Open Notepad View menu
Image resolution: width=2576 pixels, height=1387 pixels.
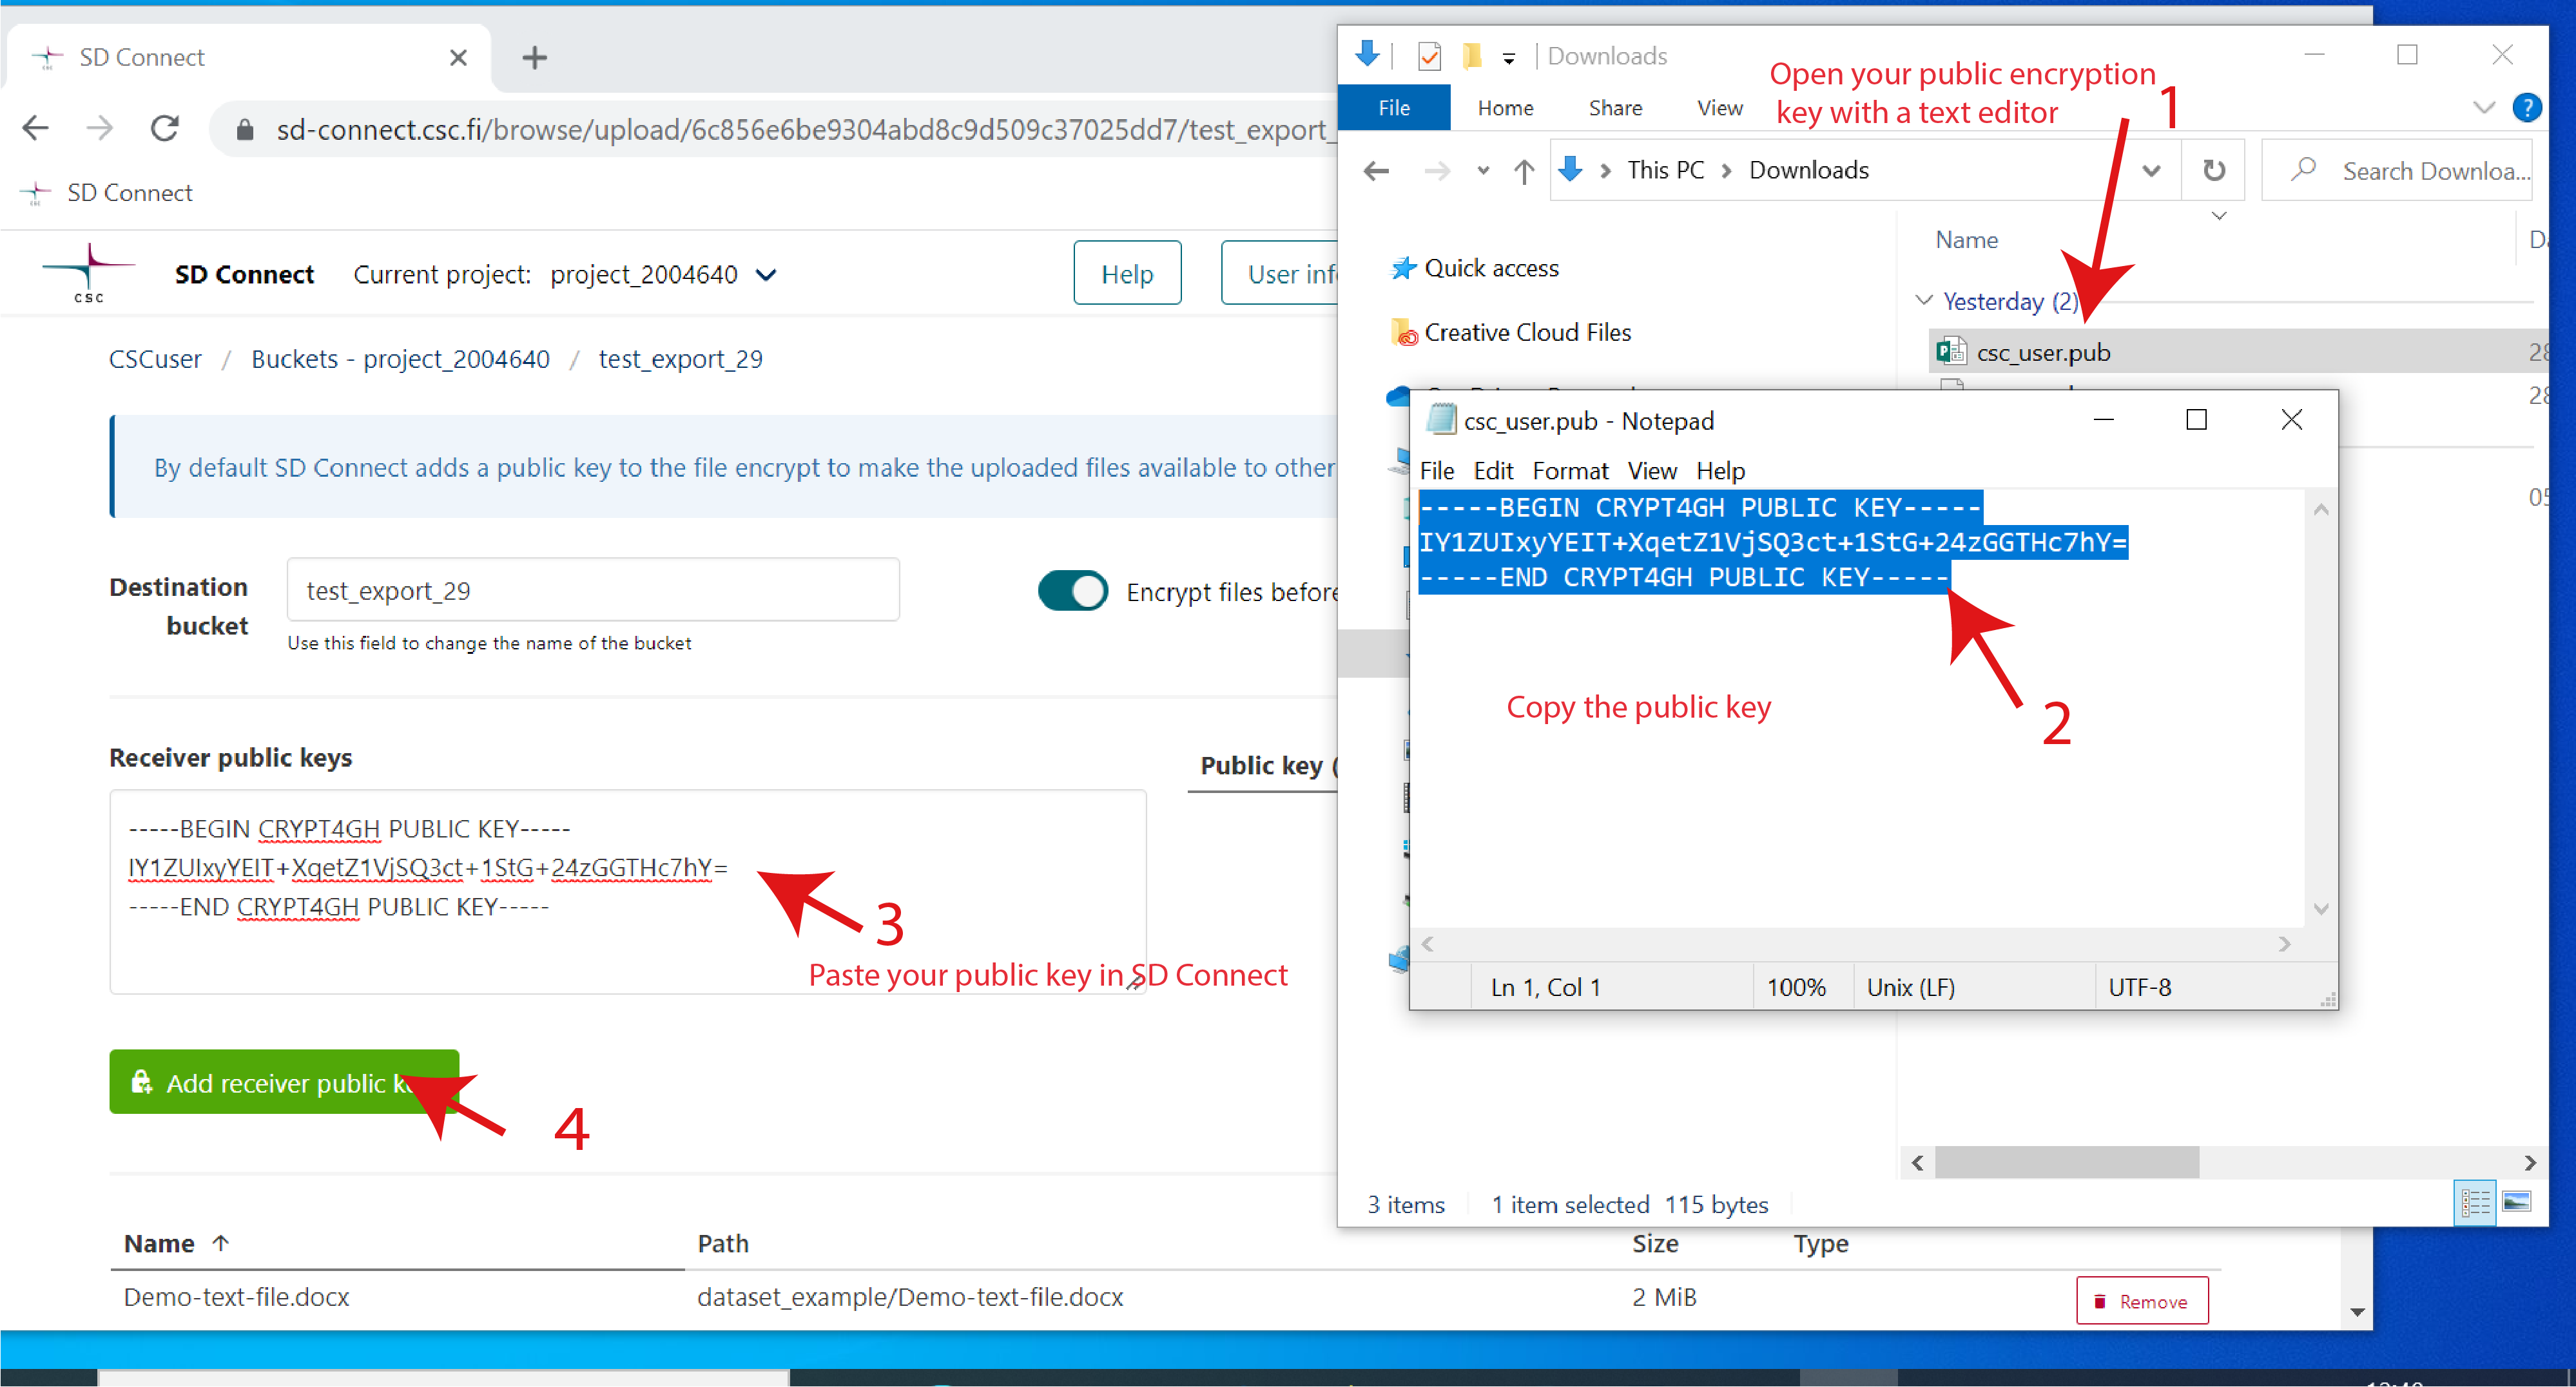[x=1651, y=471]
